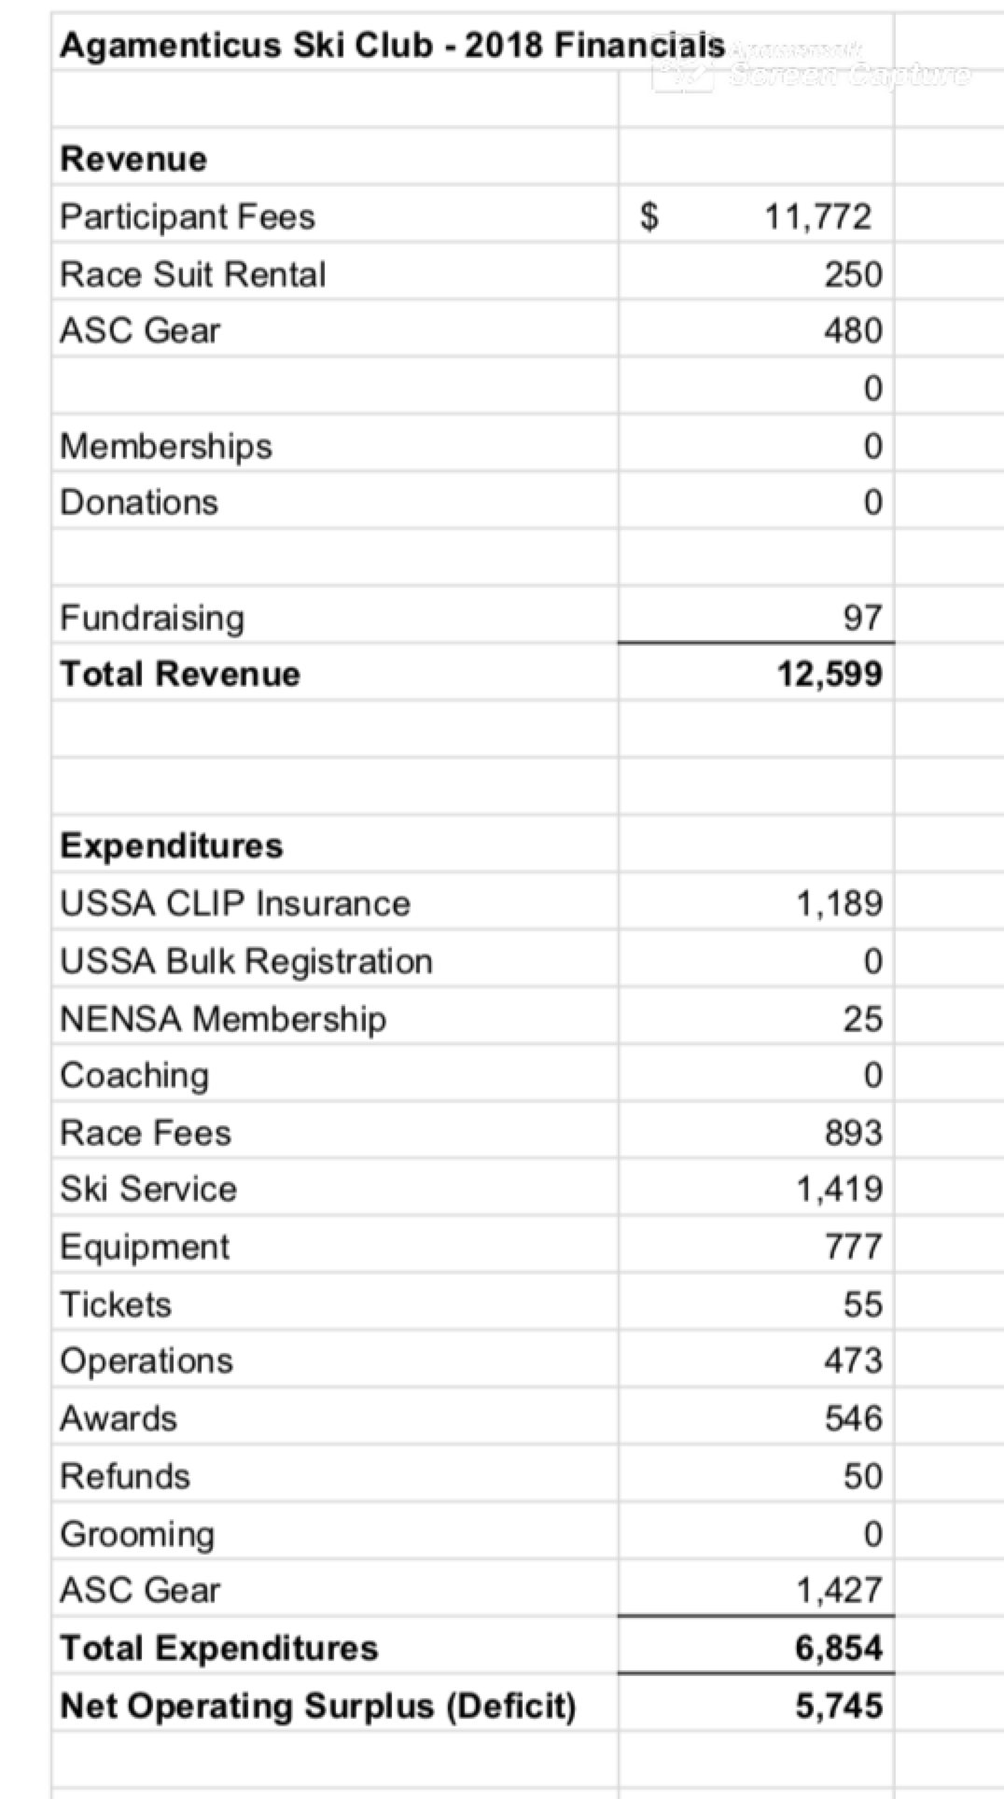Click the Ski Service label cell
Screen dimensions: 1004x1799
point(148,1189)
